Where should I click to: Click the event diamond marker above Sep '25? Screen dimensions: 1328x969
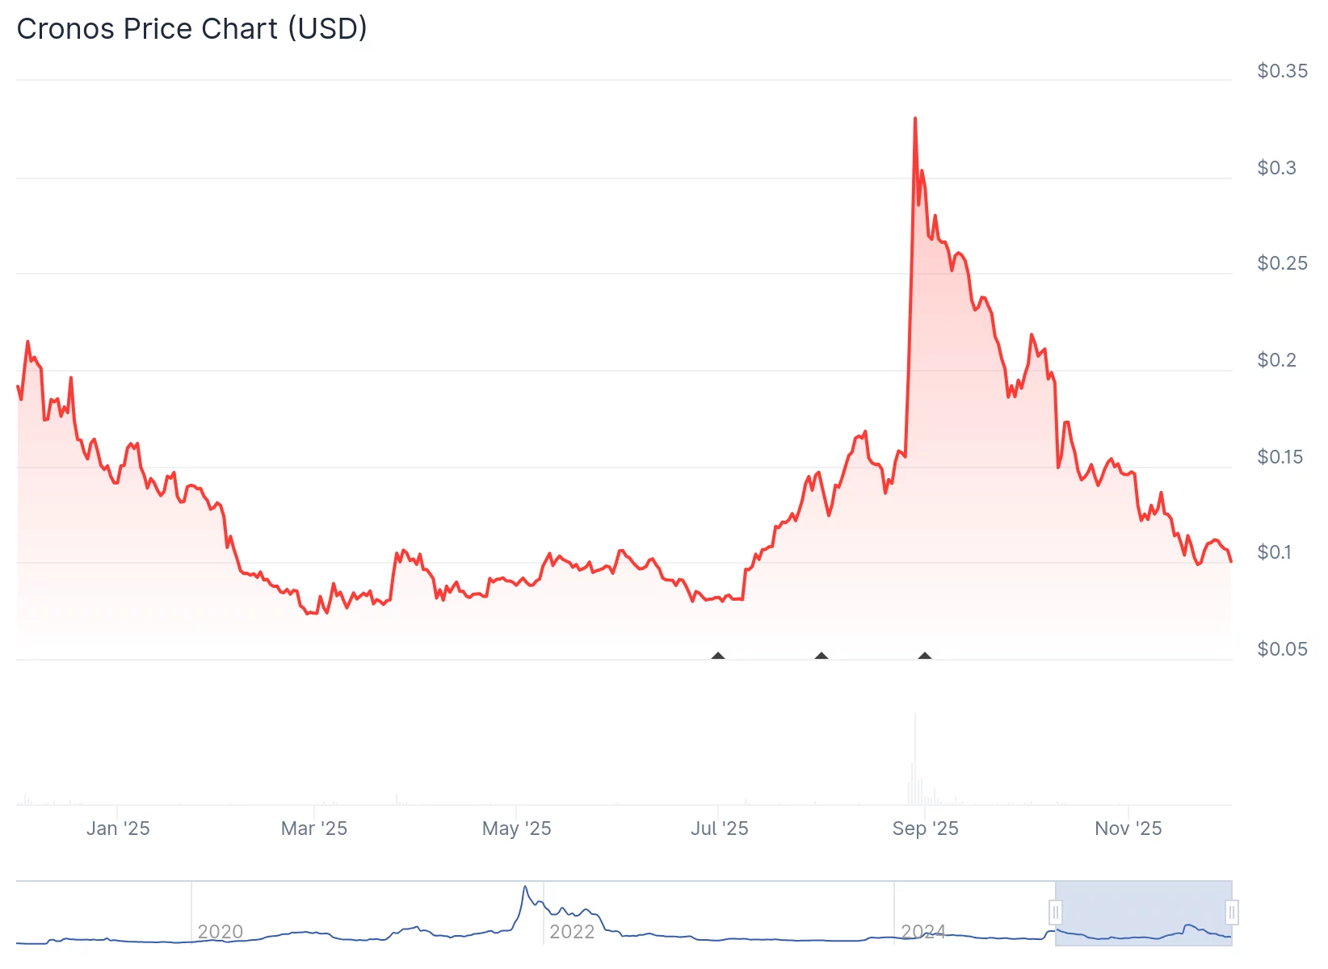tap(925, 656)
